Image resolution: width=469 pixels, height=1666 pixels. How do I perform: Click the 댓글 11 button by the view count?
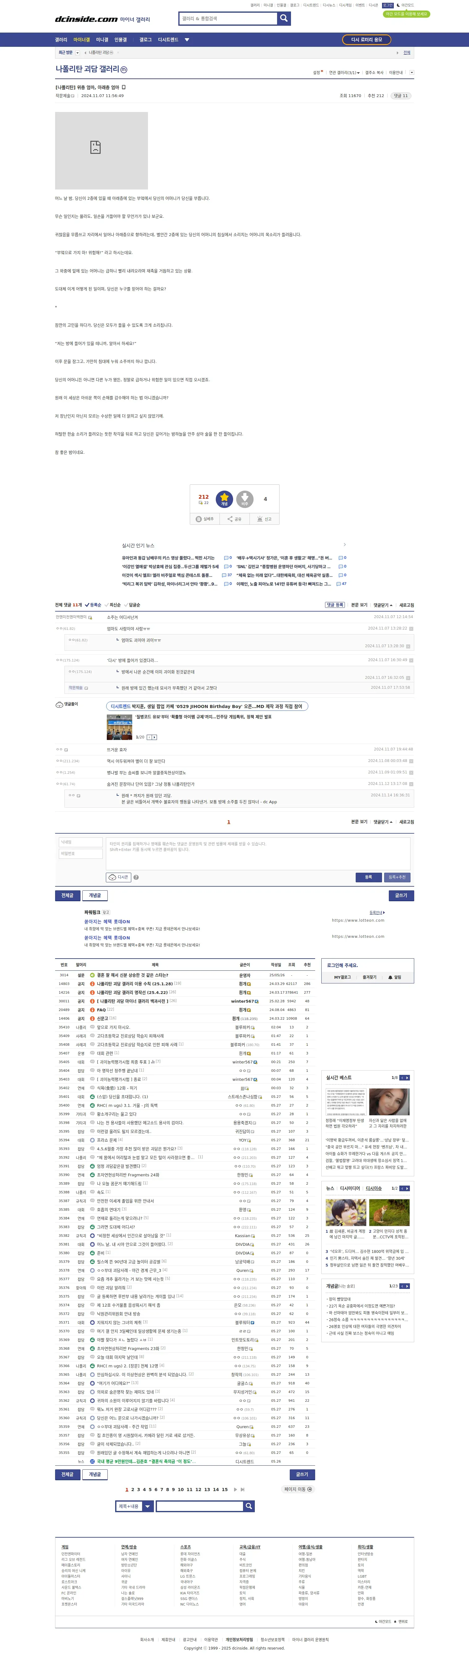click(x=401, y=96)
